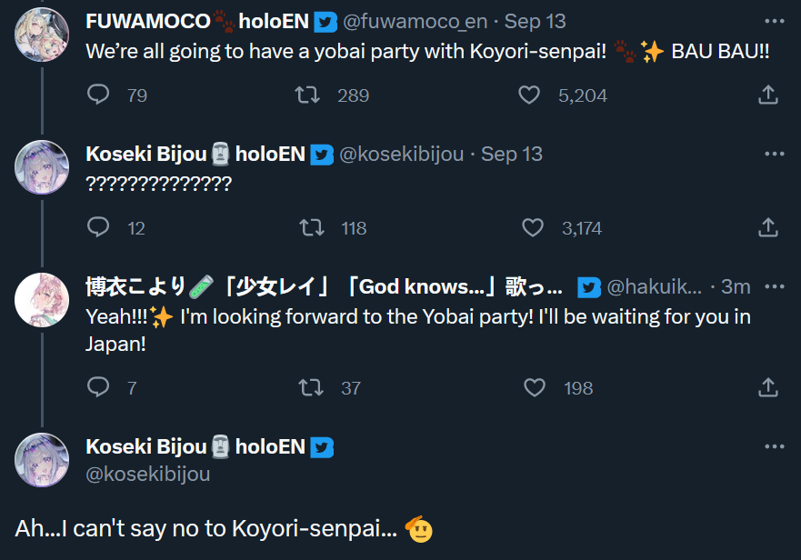This screenshot has height=560, width=801.
Task: Open more options on FUWAMOCO's tweet
Action: [x=774, y=21]
